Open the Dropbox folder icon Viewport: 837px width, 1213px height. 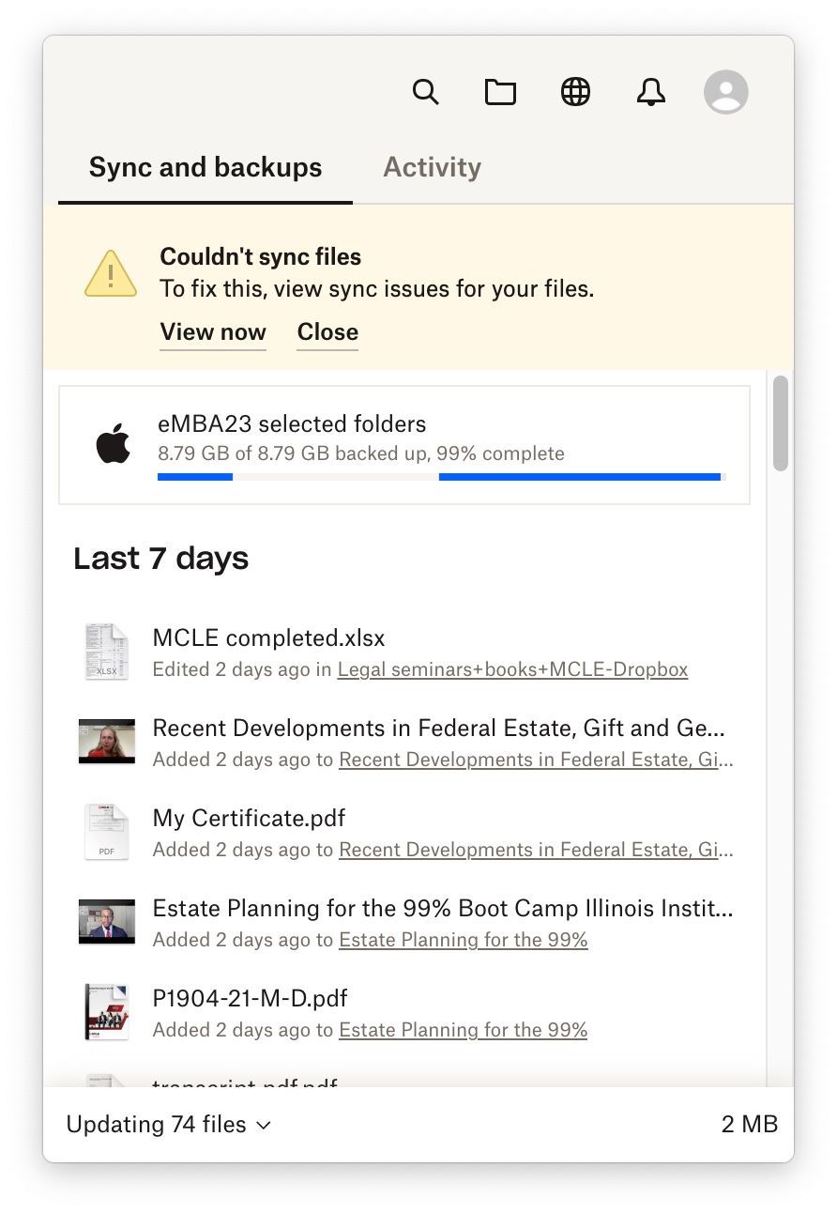[500, 92]
